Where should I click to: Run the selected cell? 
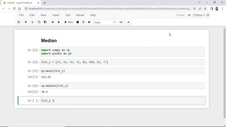click(x=69, y=22)
